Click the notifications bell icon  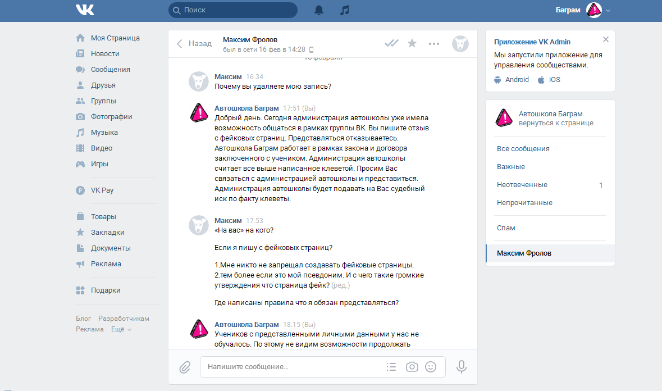[x=319, y=10]
